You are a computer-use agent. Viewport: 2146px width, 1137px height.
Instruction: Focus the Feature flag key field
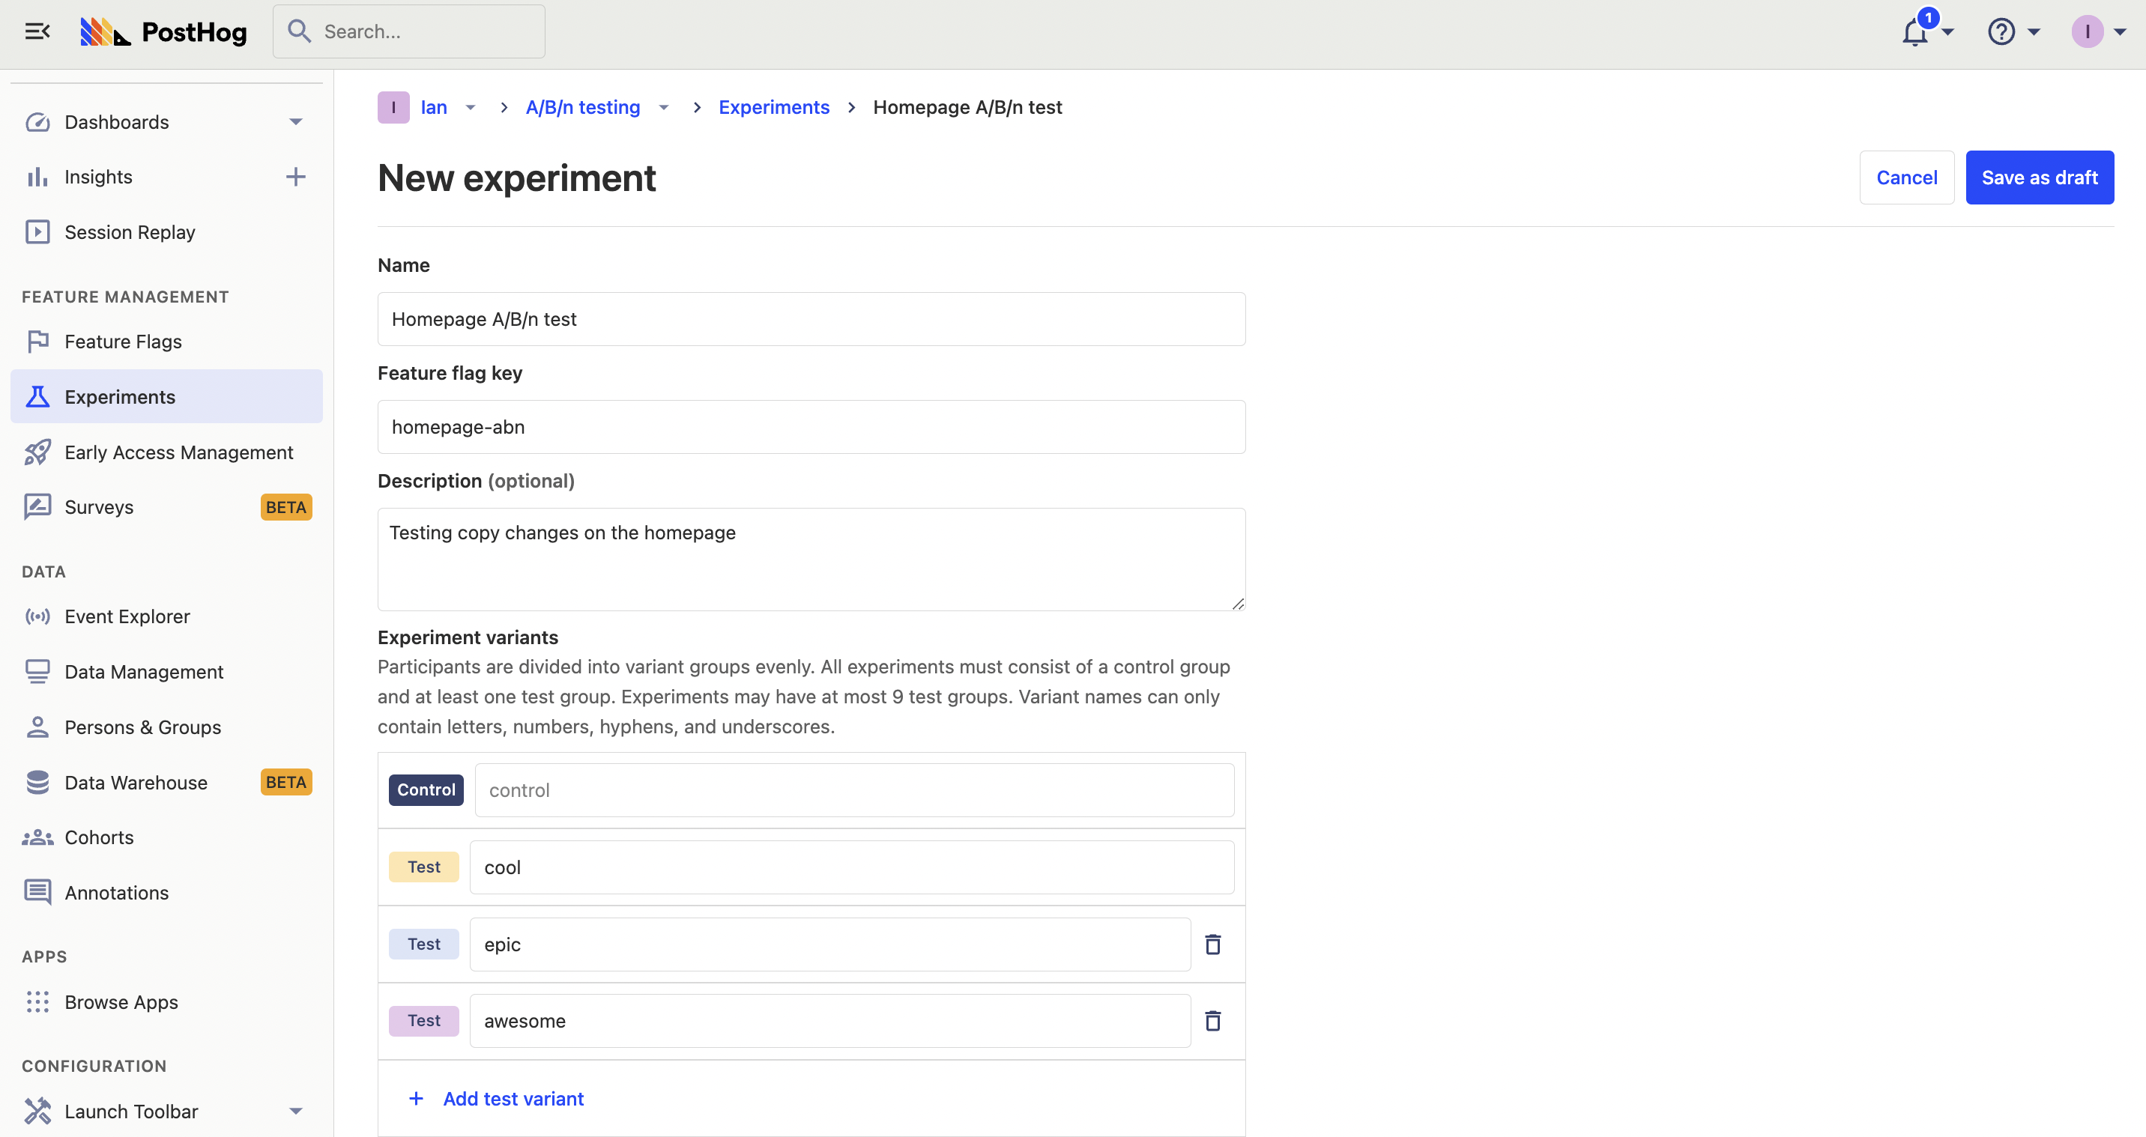pyautogui.click(x=811, y=428)
